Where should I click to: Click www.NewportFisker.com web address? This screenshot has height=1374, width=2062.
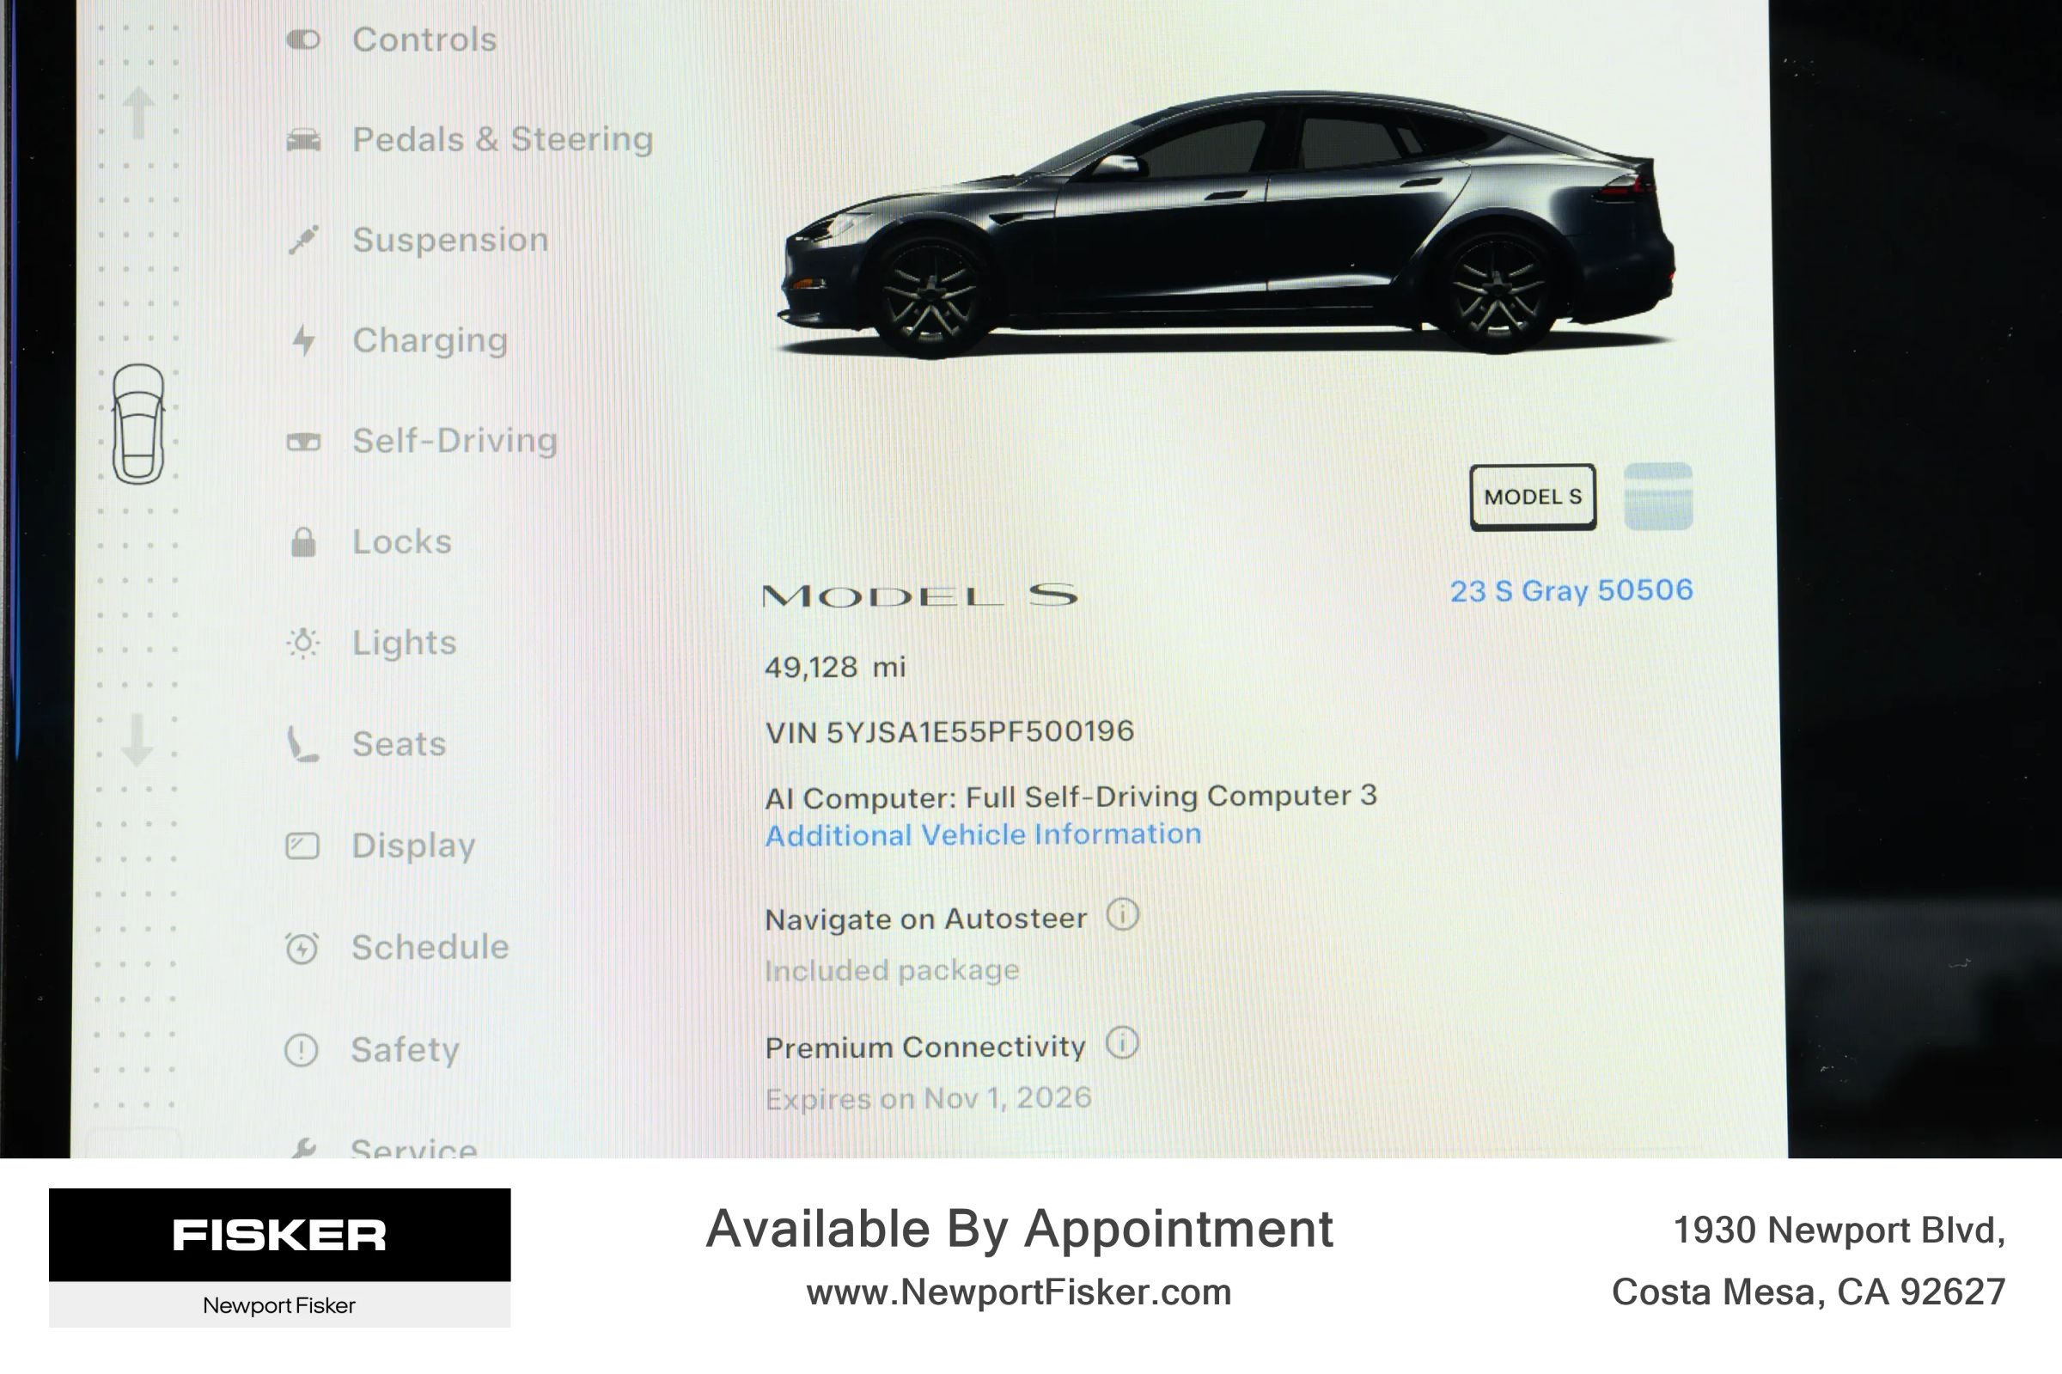[x=1019, y=1292]
